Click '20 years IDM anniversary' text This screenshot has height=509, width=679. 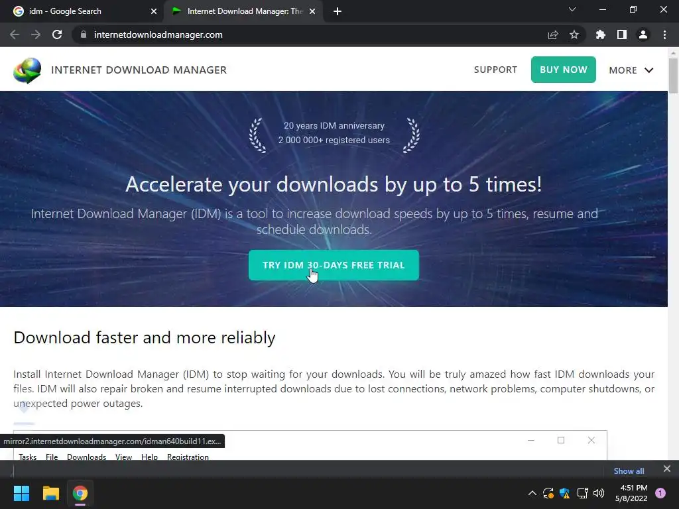click(x=334, y=125)
